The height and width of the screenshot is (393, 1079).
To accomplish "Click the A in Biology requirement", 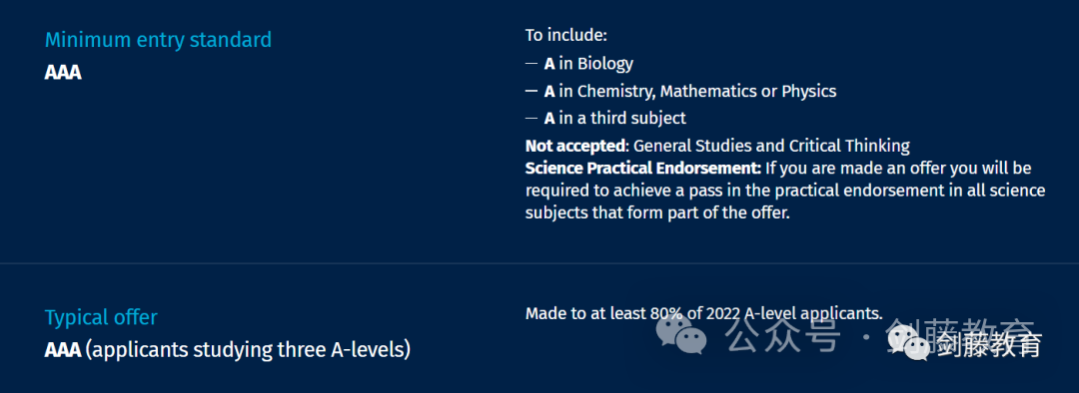I will (x=588, y=64).
